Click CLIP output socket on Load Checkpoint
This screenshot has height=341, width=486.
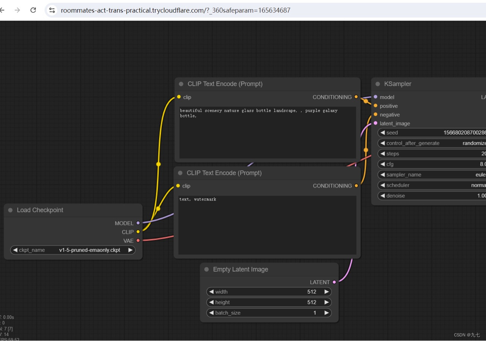[x=138, y=232]
